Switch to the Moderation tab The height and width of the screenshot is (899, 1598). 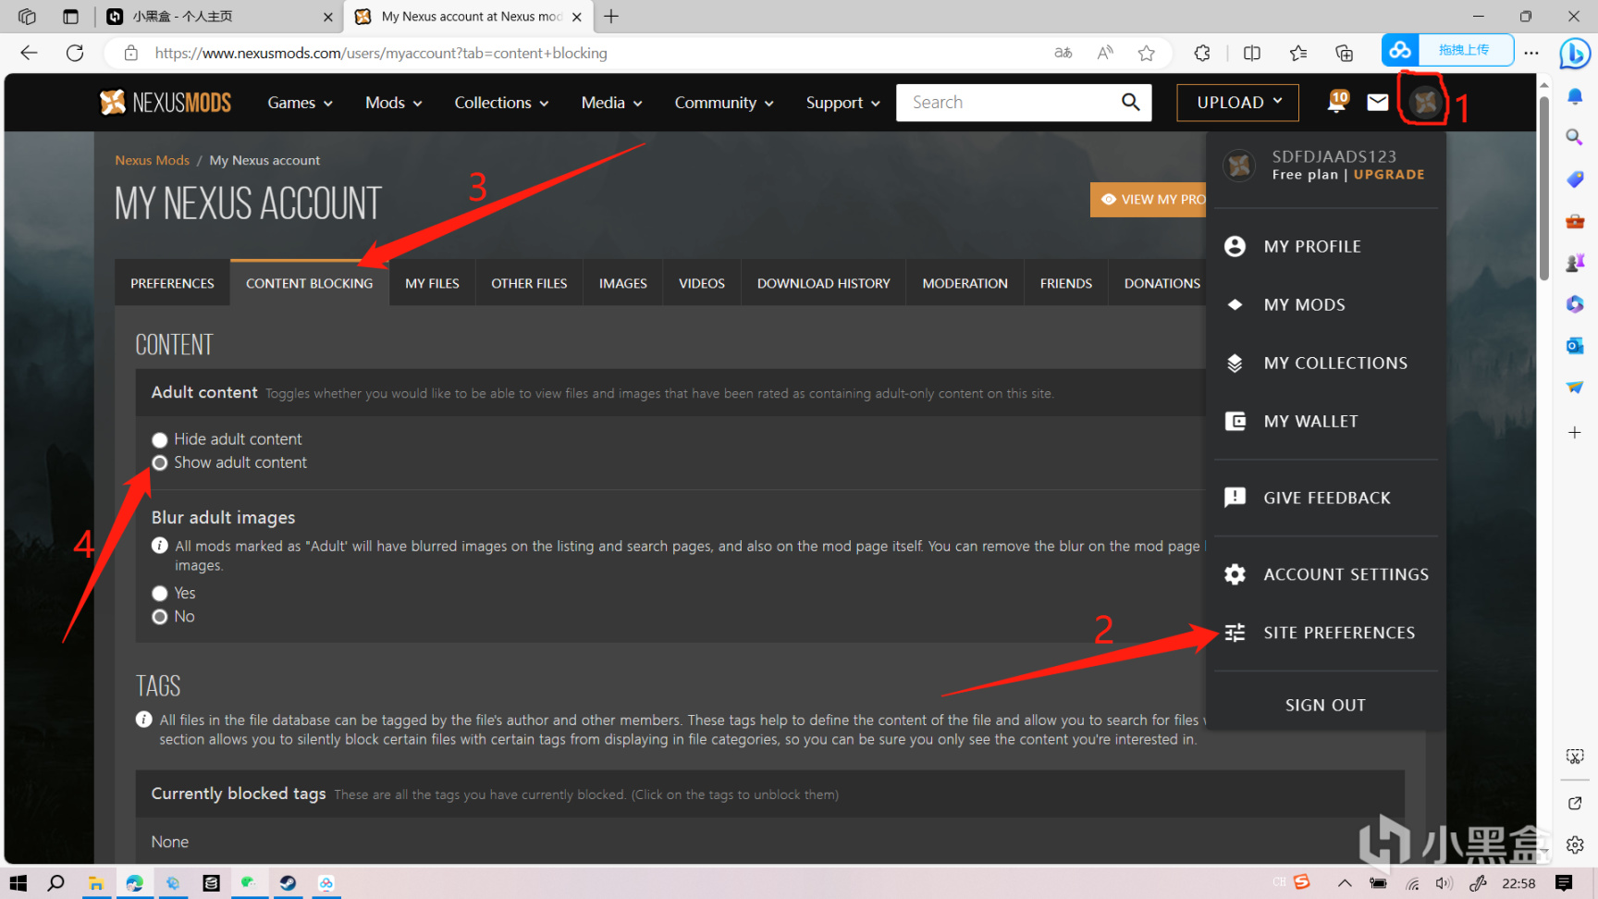click(965, 283)
